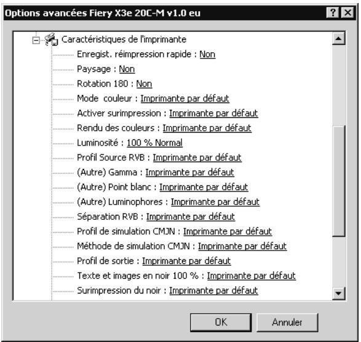This screenshot has height=342, width=361.
Task: Open the Luminosité value 100 % Normal
Action: [x=154, y=142]
